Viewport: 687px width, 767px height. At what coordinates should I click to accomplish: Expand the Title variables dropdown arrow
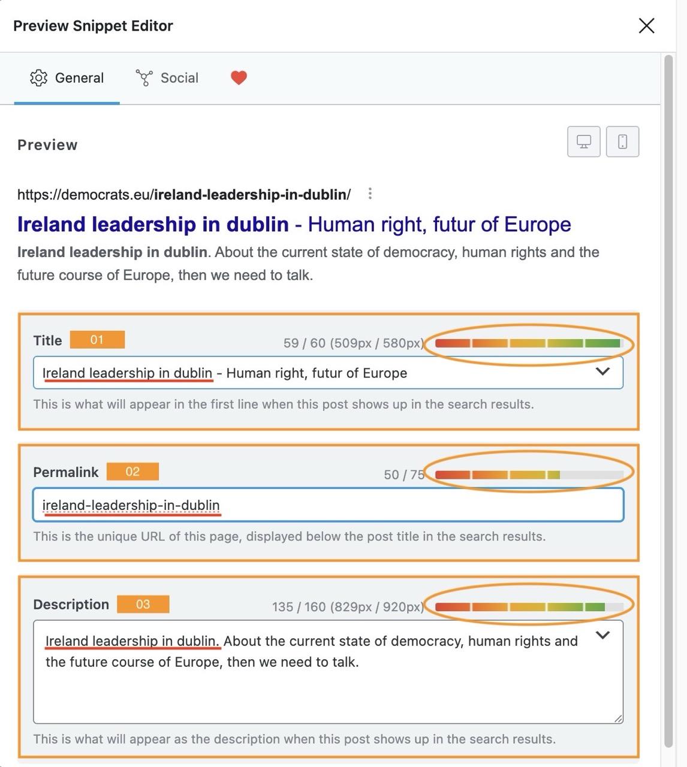(x=602, y=372)
